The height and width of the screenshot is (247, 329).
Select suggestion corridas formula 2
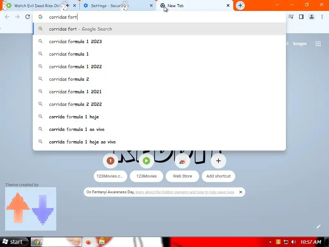[x=159, y=79]
